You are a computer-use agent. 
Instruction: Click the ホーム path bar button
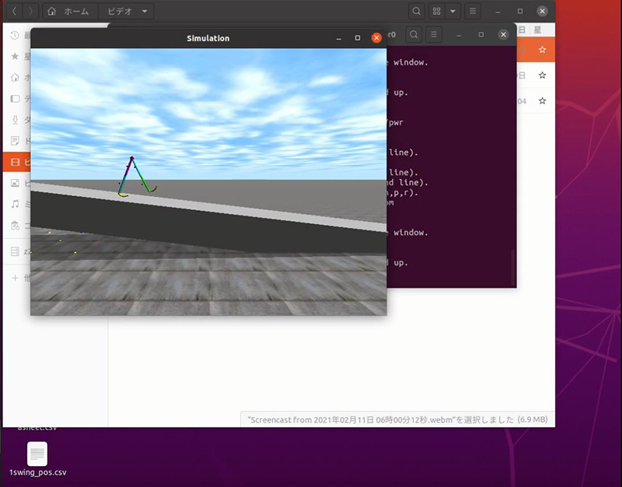[69, 12]
